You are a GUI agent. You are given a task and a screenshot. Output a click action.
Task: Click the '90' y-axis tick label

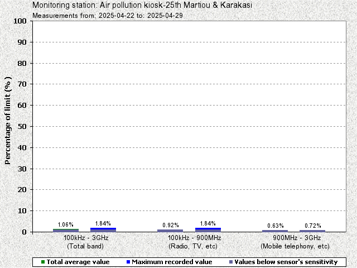(22, 42)
